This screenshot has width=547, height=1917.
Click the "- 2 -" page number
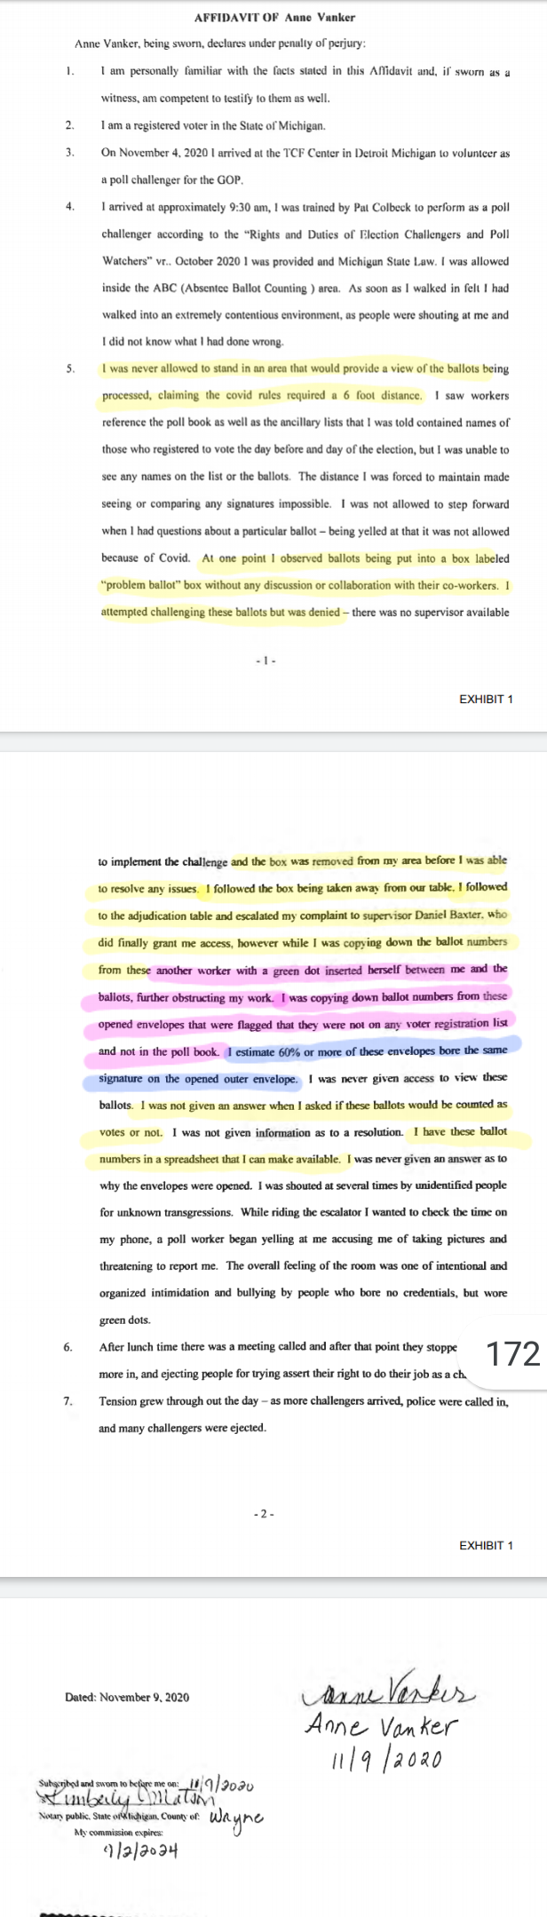click(x=265, y=1513)
